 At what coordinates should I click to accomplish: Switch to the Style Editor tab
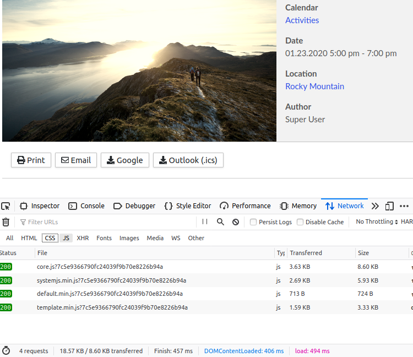click(188, 206)
